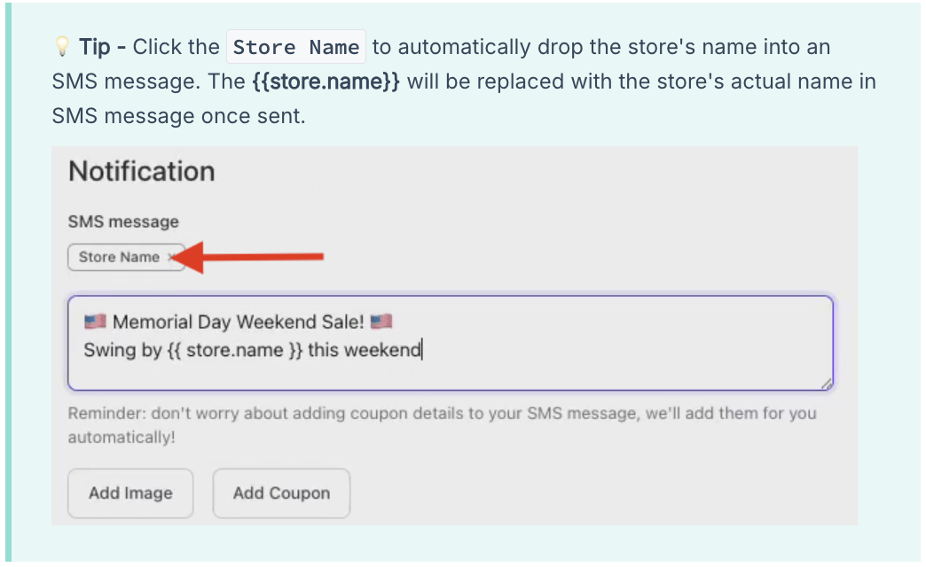Click the teal vertical bar beside the tip
The image size is (926, 567).
point(8,282)
